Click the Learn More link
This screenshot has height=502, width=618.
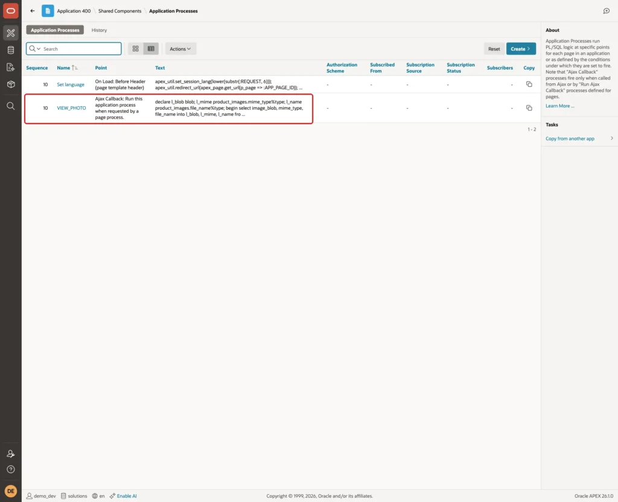[559, 106]
